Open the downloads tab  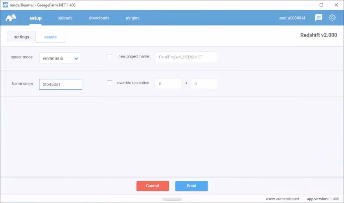coord(99,18)
